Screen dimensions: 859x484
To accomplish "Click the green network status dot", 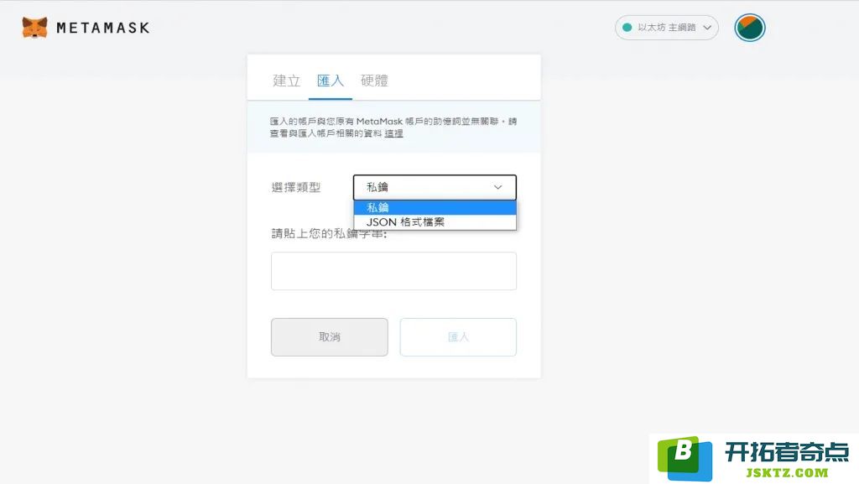I will (x=627, y=28).
